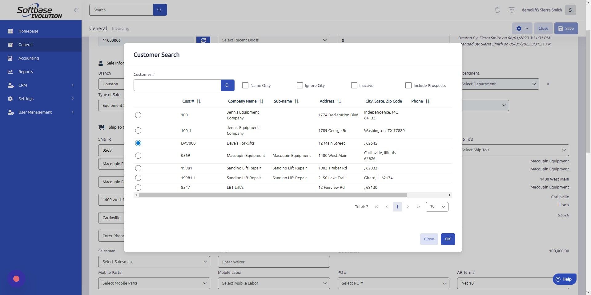Sort by Company Name column arrows
This screenshot has width=591, height=295.
261,101
